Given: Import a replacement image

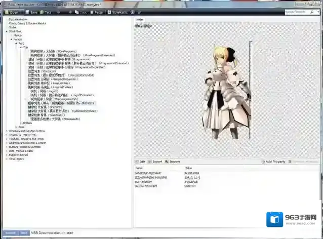Looking at the screenshot, I should (172, 162).
